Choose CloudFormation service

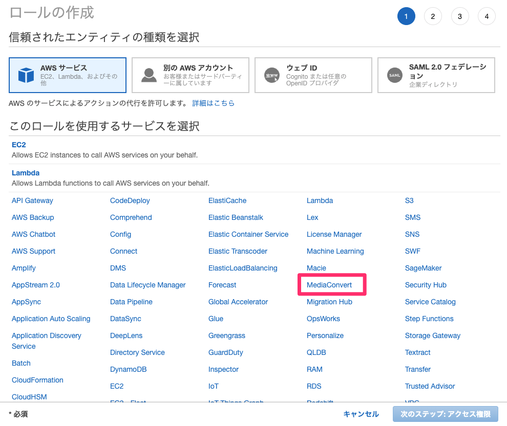[x=37, y=380]
